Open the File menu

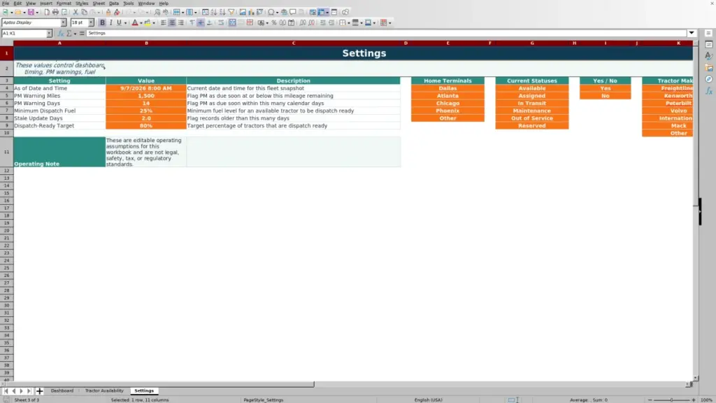6,3
